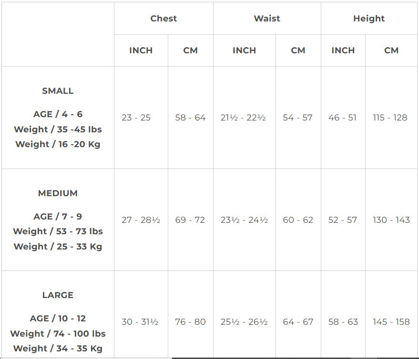The height and width of the screenshot is (359, 419).
Task: Click the Height column header
Action: pos(368,19)
